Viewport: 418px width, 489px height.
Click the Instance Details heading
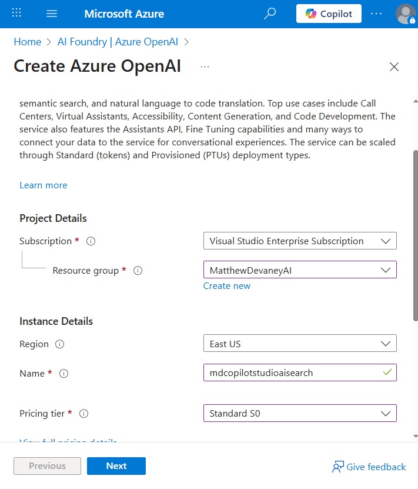56,321
